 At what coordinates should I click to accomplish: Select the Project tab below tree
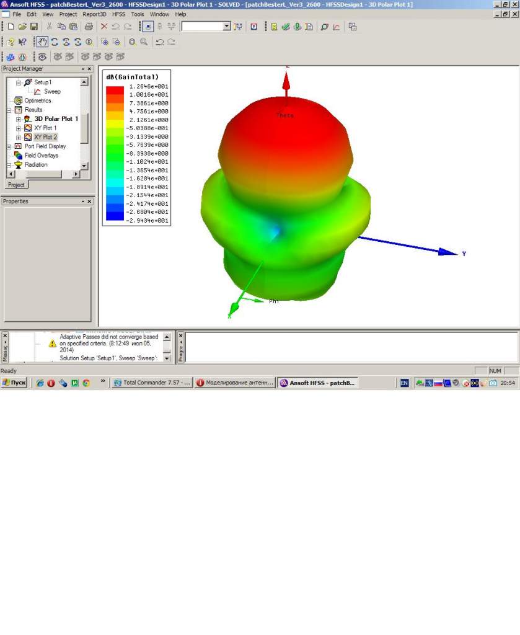[16, 185]
